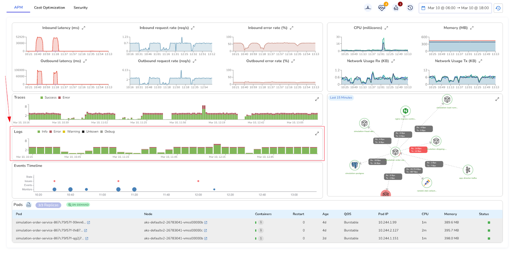Switch to the Cost Optimization tab
This screenshot has height=253, width=515.
(50, 8)
